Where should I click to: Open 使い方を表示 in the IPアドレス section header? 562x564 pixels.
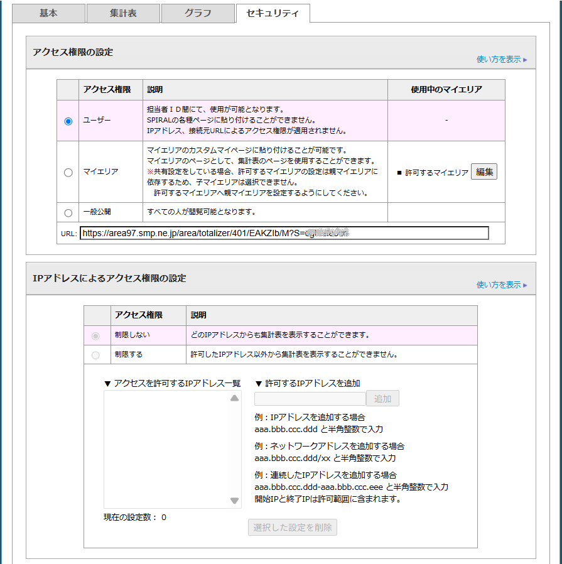tap(501, 285)
